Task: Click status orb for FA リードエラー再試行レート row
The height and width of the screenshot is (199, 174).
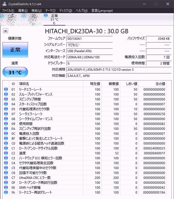Action: click(6, 192)
